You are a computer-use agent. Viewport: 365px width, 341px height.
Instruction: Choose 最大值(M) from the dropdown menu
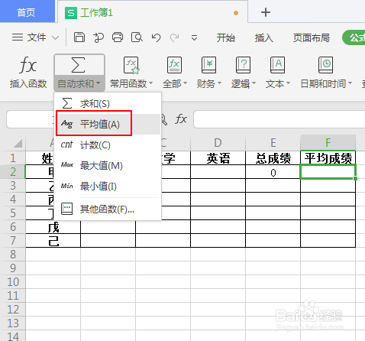[108, 166]
